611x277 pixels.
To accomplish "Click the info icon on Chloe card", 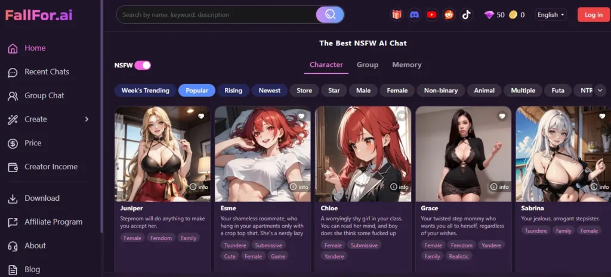I will pos(399,186).
